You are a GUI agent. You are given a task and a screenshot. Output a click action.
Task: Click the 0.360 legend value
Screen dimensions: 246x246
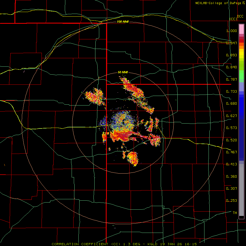(x=232, y=177)
